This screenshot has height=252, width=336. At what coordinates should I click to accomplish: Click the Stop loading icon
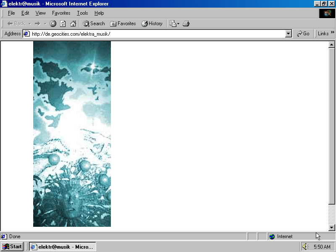[53, 24]
